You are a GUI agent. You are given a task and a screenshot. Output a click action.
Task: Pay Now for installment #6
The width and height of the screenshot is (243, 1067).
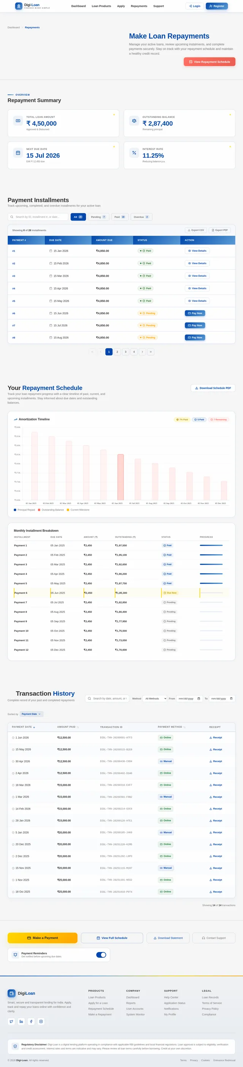[x=195, y=313]
